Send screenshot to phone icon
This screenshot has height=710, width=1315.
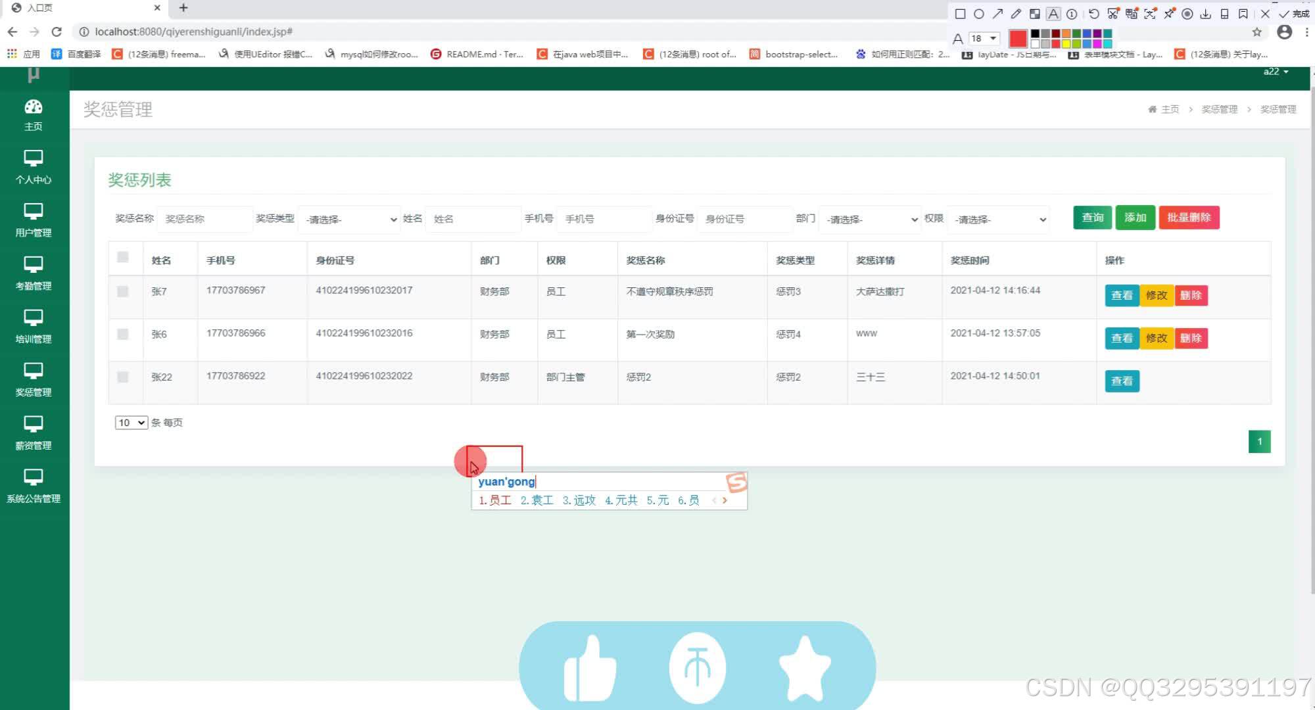(1224, 14)
